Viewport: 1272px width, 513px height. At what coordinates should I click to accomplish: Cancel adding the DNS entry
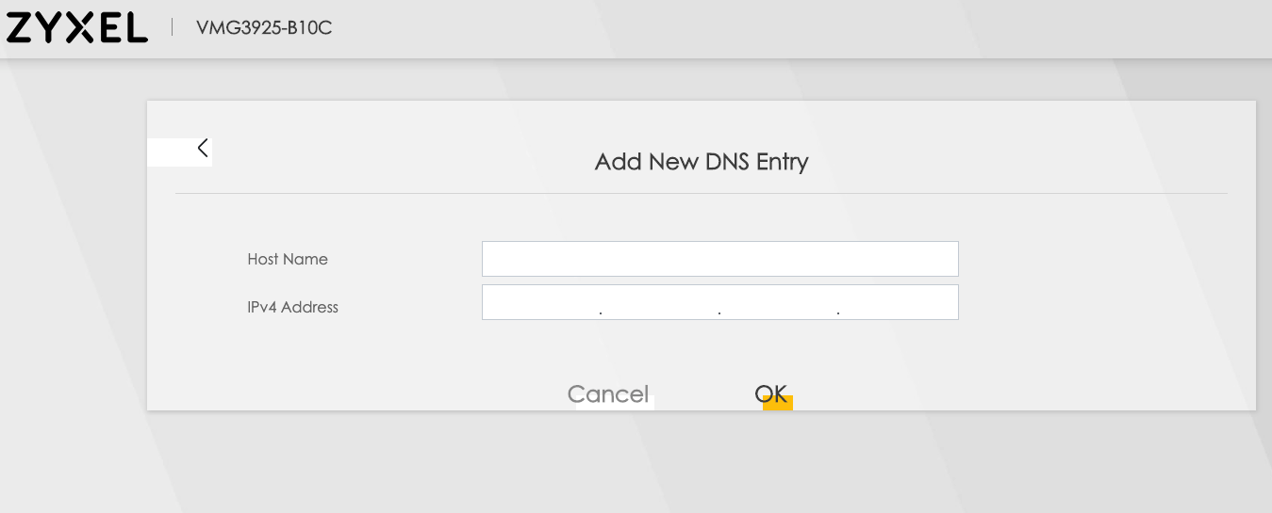(608, 393)
